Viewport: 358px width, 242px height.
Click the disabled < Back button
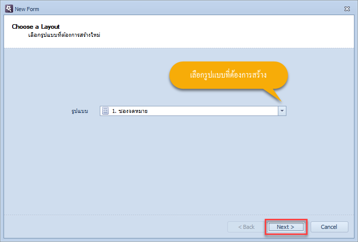point(246,227)
